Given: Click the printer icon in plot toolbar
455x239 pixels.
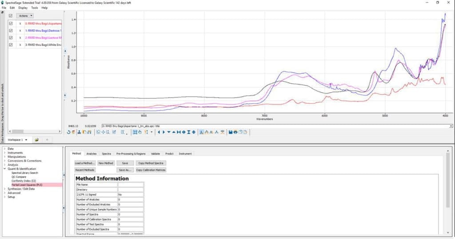Looking at the screenshot, I should point(235,132).
